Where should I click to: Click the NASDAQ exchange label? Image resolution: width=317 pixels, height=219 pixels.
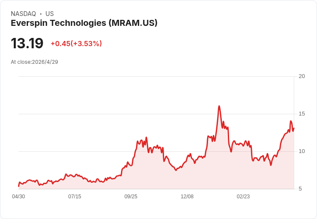[x=23, y=14]
